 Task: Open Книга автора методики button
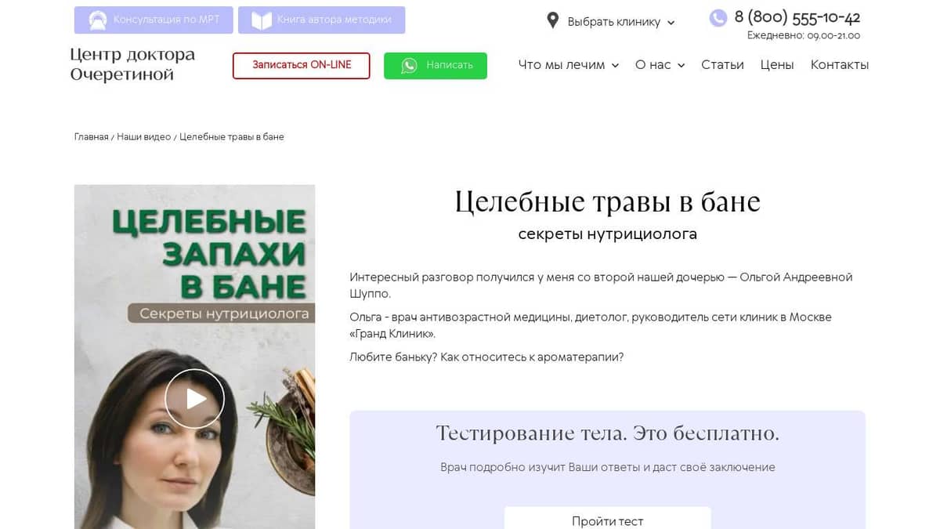pyautogui.click(x=322, y=20)
